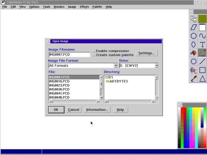Select the octagon polygon tool
207x155 pixels.
point(194,61)
